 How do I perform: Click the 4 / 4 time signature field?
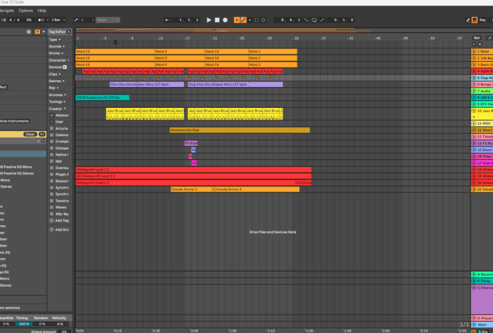tap(14, 20)
